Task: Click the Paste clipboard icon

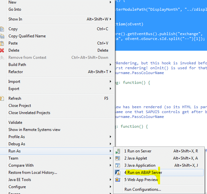Action: [2, 43]
